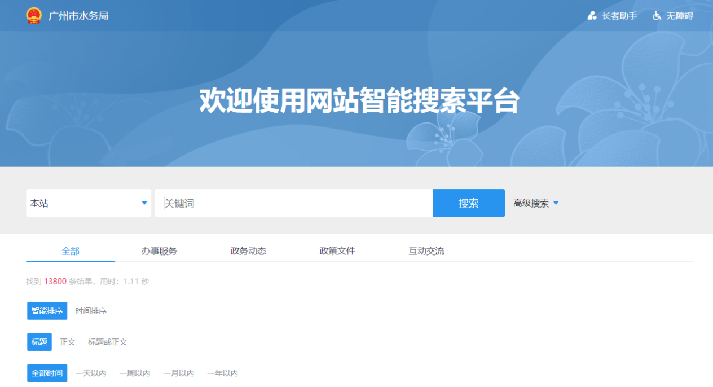Open the 广州市水务局 site title link
Viewport: 713px width, 387px height.
pos(78,16)
